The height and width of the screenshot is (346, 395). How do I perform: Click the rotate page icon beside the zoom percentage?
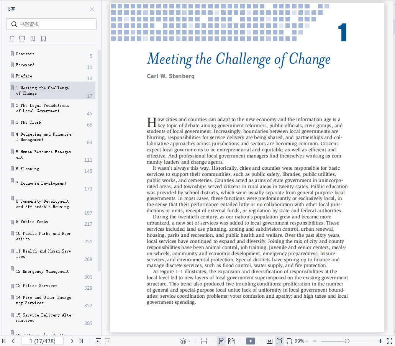pos(289,341)
